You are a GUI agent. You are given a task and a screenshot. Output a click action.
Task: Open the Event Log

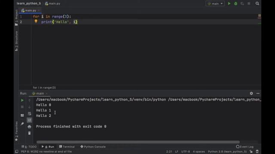click(244, 147)
